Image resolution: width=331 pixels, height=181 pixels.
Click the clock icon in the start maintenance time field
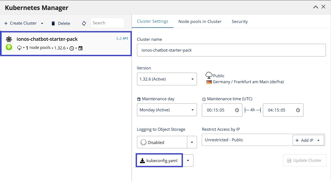[x=237, y=110]
